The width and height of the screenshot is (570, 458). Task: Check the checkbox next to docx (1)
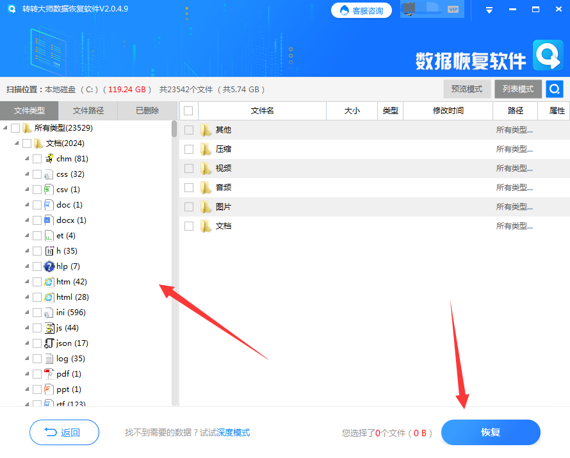pyautogui.click(x=37, y=220)
